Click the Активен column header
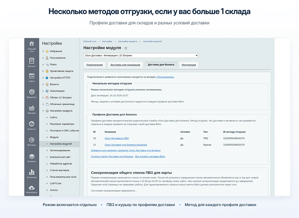This screenshot has width=299, height=218. (x=185, y=132)
